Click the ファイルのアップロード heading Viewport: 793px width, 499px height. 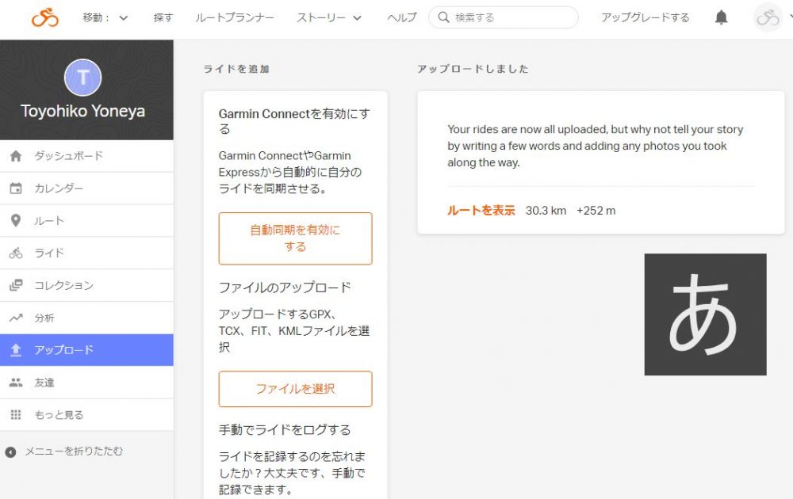(x=285, y=288)
